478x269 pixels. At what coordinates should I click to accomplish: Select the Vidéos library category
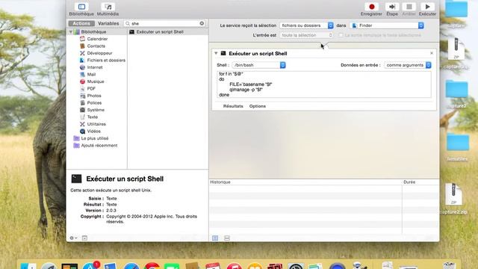[93, 132]
